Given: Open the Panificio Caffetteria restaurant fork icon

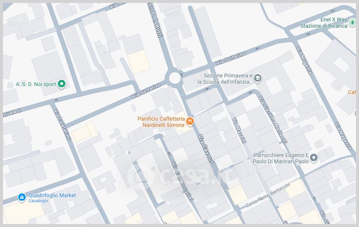Looking at the screenshot, I should pyautogui.click(x=190, y=121).
